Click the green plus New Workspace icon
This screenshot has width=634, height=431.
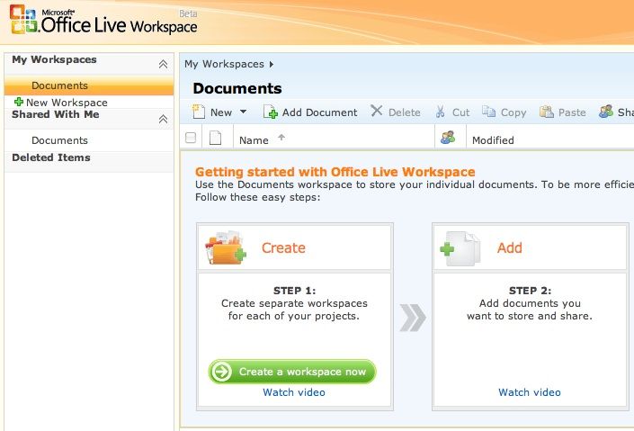[19, 102]
